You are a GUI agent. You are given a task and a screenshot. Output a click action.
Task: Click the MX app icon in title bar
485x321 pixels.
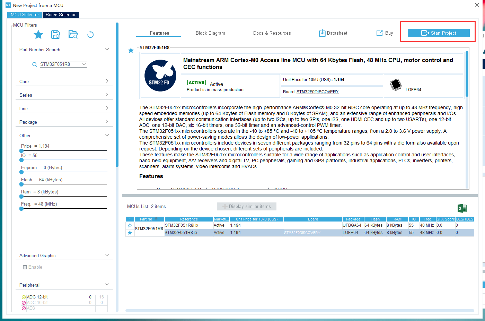8,5
